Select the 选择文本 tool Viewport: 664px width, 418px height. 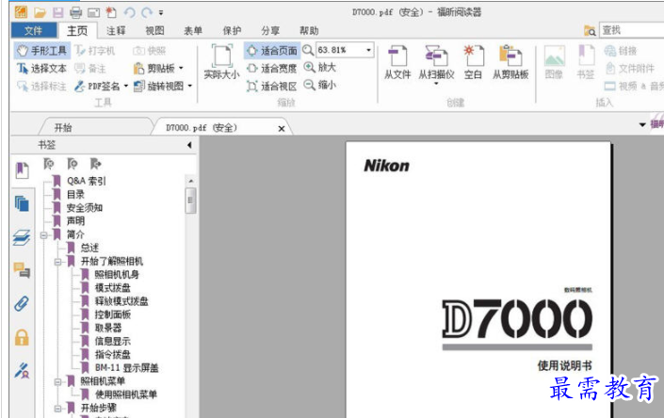pos(42,68)
